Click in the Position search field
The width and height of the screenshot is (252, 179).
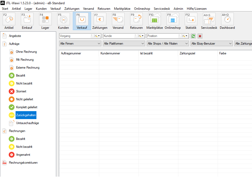(162, 36)
